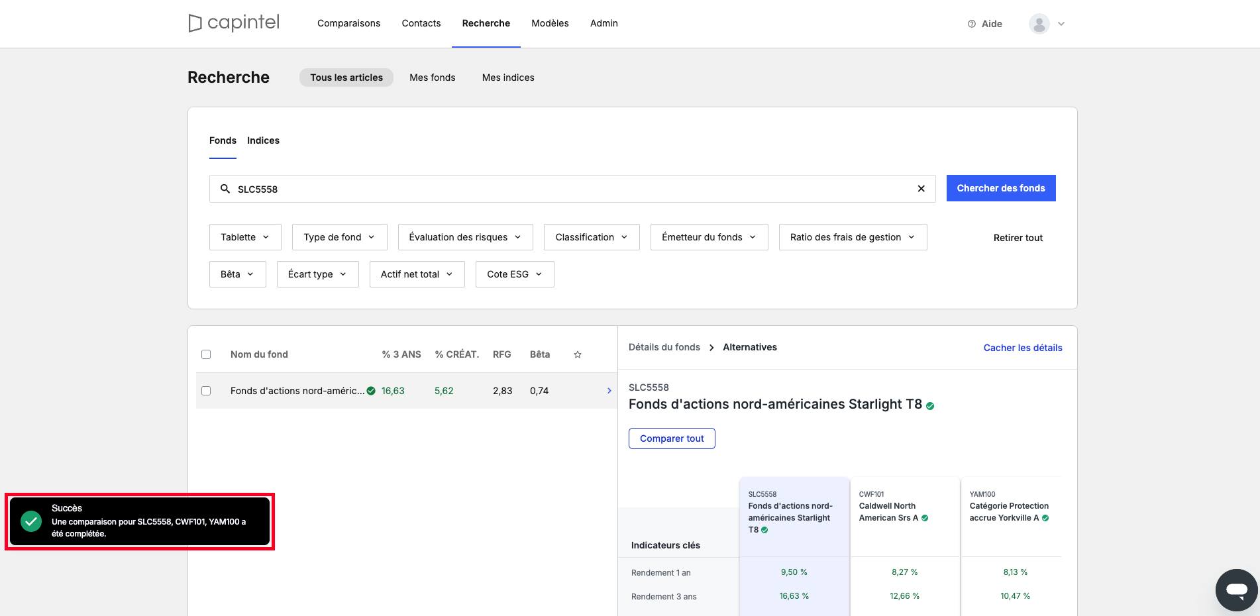1260x616 pixels.
Task: Select the Fonds d'actions nord-améric... row name
Action: pos(297,391)
